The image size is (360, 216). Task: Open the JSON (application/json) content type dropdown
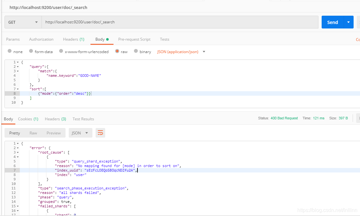[x=181, y=52]
